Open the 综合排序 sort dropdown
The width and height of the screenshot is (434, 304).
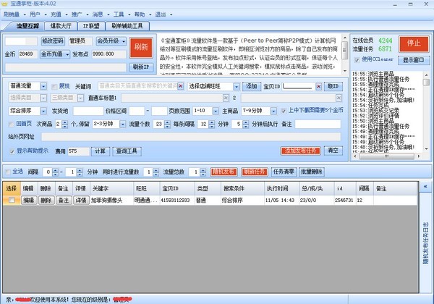click(43, 111)
